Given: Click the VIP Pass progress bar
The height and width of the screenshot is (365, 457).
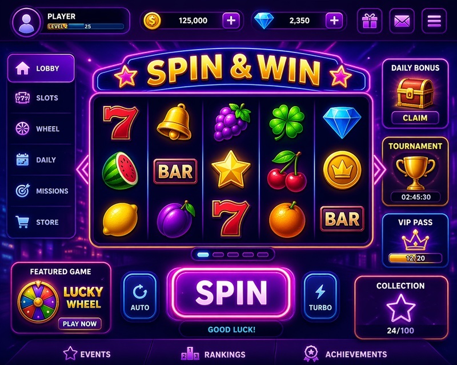Looking at the screenshot, I should pyautogui.click(x=415, y=258).
